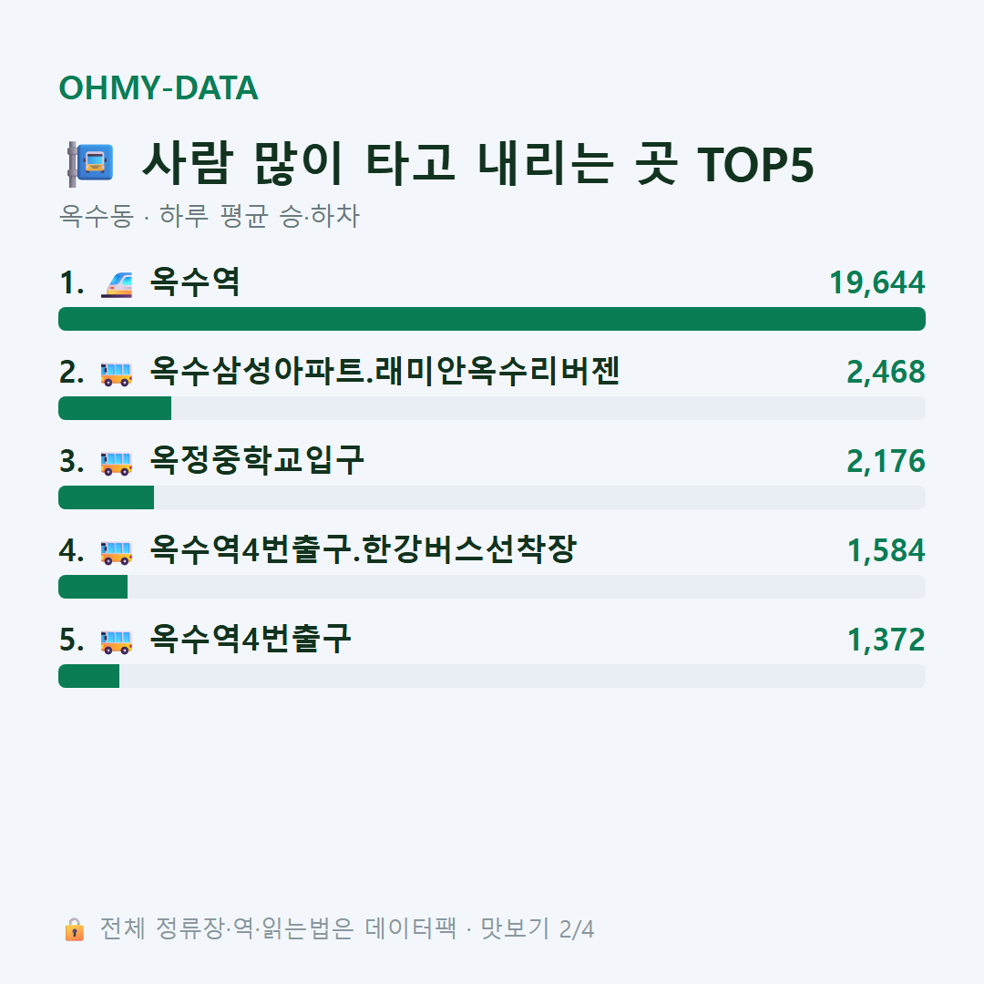Click the bus icon on the fifth row
This screenshot has width=984, height=984.
tap(117, 642)
